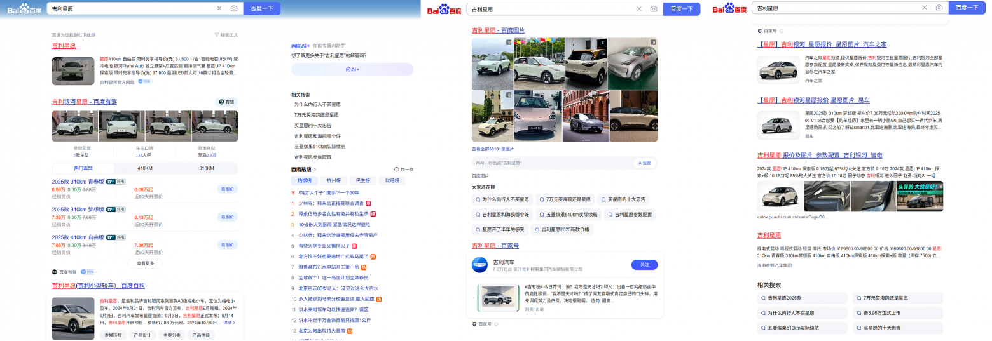Image resolution: width=992 pixels, height=341 pixels.
Task: Click 看报价 for 2025款 310km 梦想版
Action: (228, 217)
